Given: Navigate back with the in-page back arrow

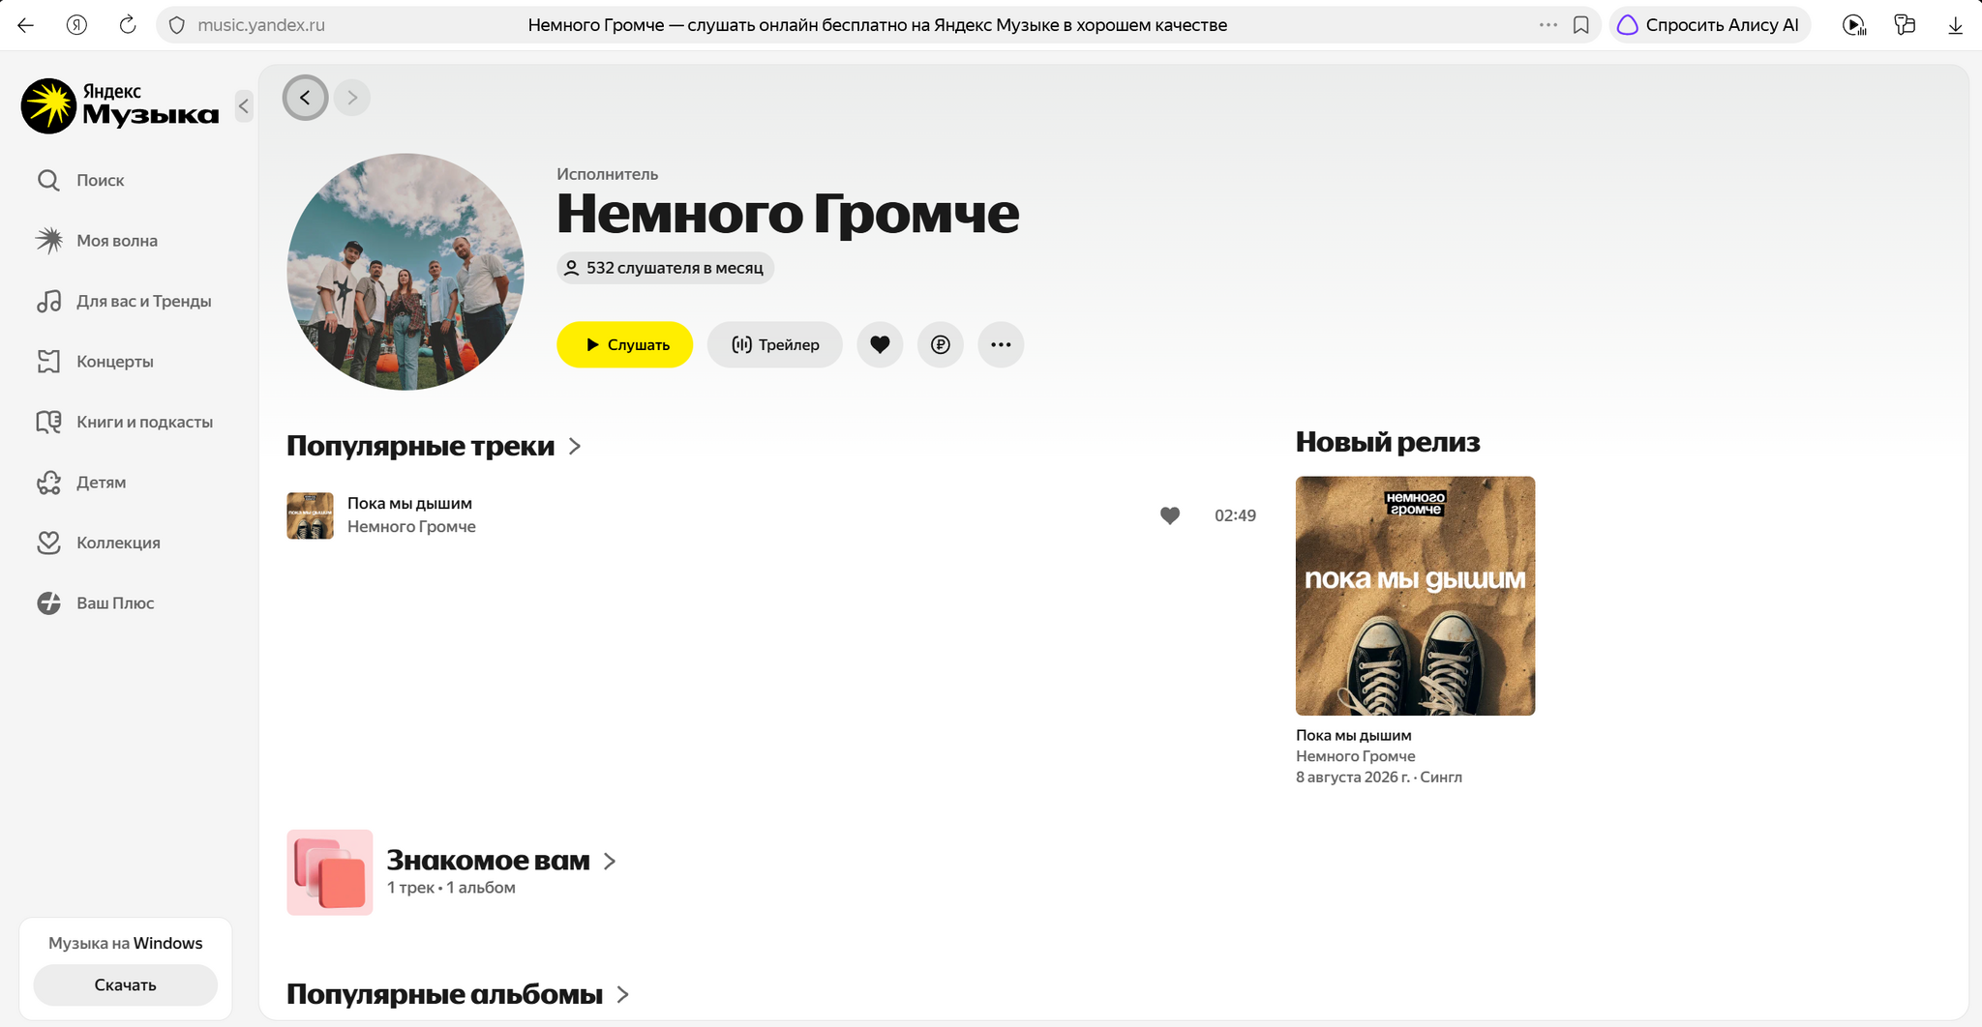Looking at the screenshot, I should tap(306, 98).
